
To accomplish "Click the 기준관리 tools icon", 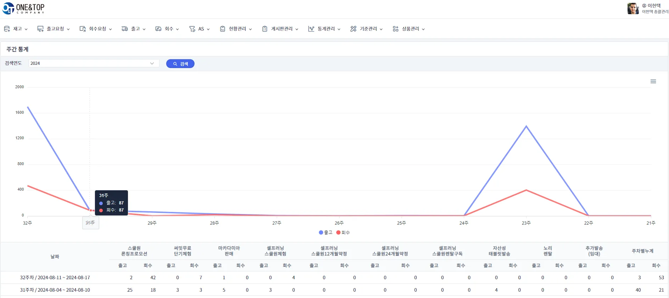I will pyautogui.click(x=353, y=29).
